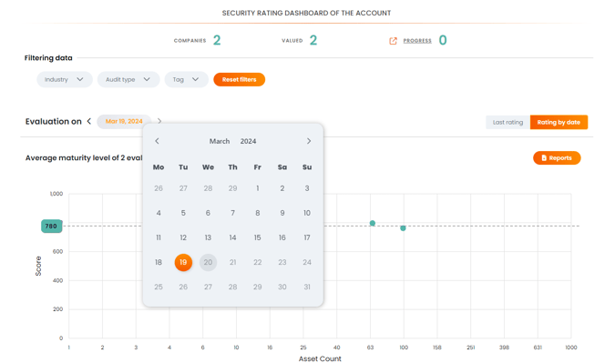Select March month label in calendar
615x363 pixels.
tap(220, 141)
